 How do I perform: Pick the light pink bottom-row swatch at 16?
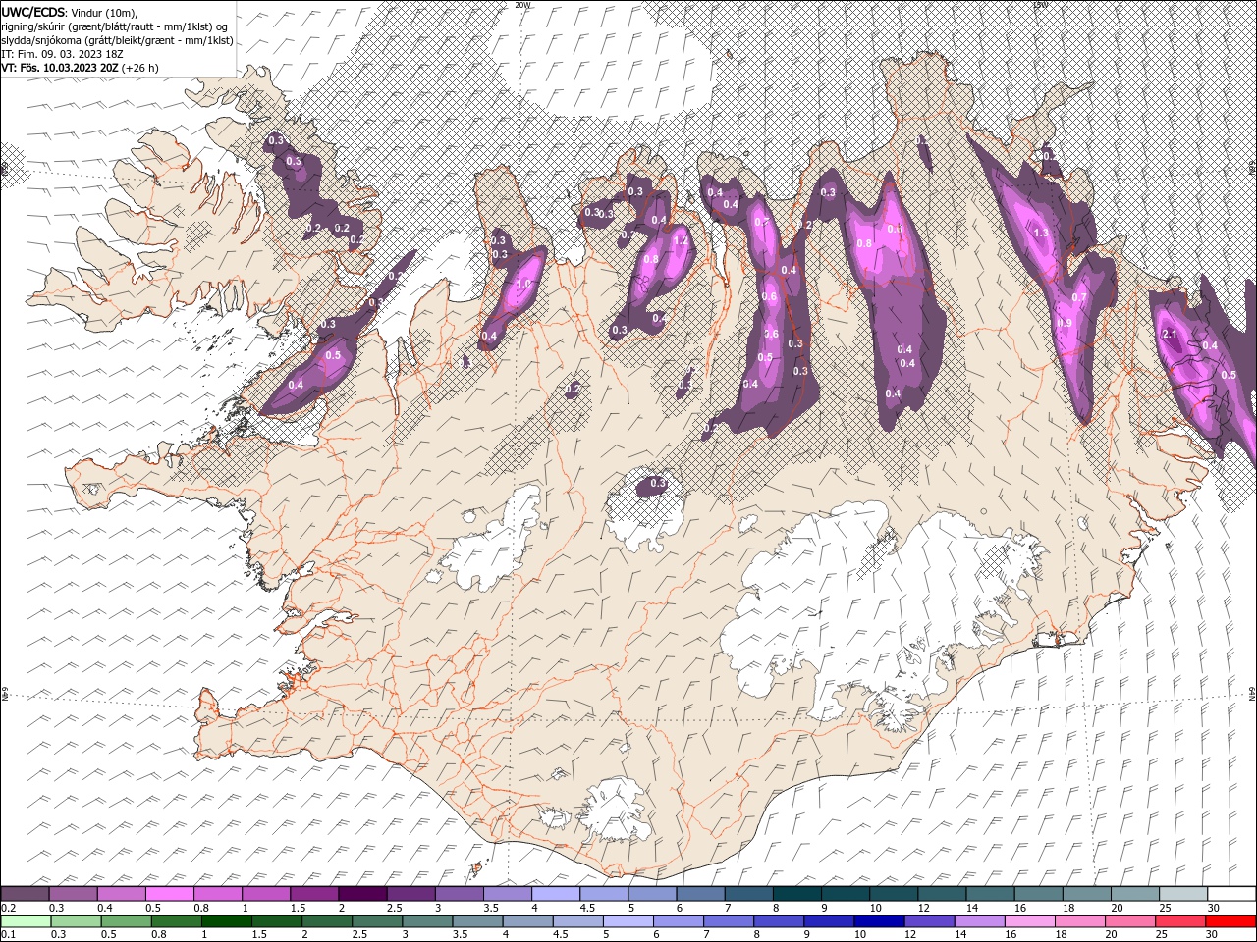[x=1030, y=921]
